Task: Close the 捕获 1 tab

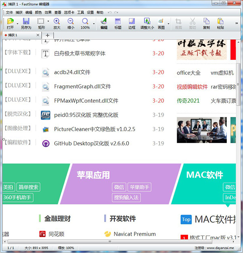Action: [x=38, y=35]
